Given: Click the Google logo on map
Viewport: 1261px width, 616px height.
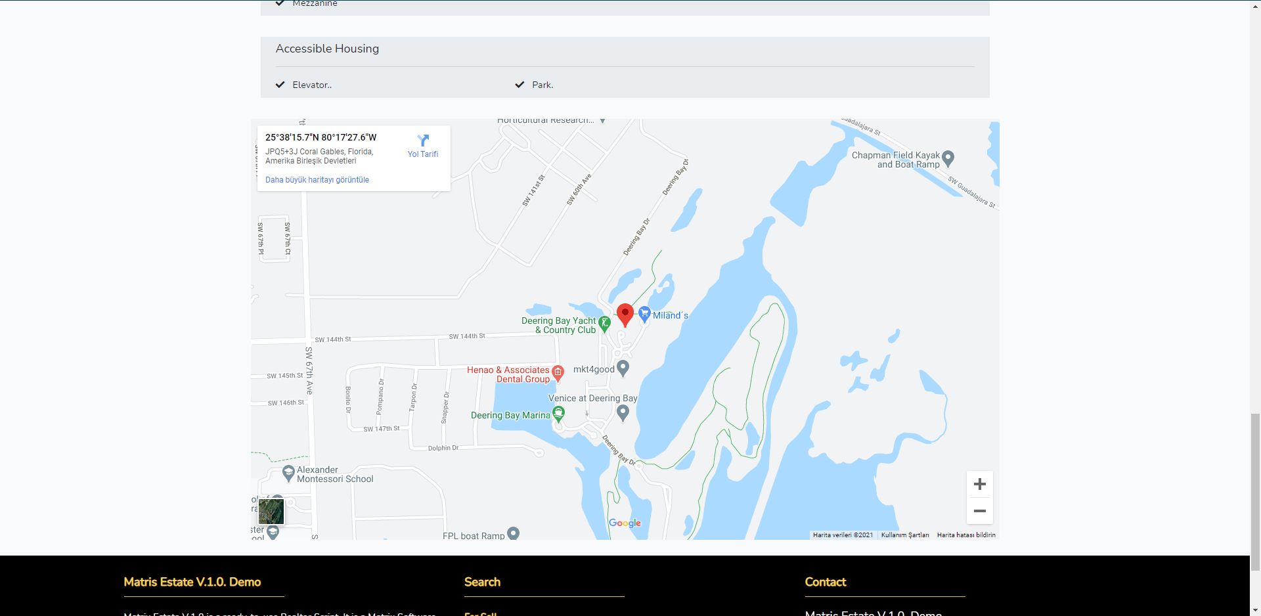Looking at the screenshot, I should tap(625, 523).
